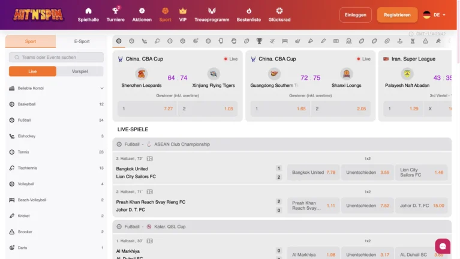Collapse Katar QSL Cup league header
This screenshot has height=259, width=460.
(282, 227)
